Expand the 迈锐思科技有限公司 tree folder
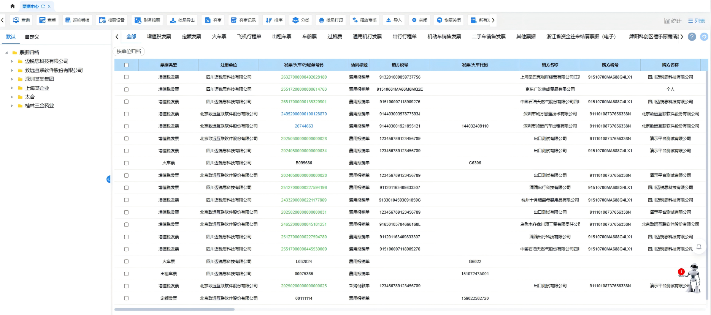The width and height of the screenshot is (711, 315). point(12,61)
